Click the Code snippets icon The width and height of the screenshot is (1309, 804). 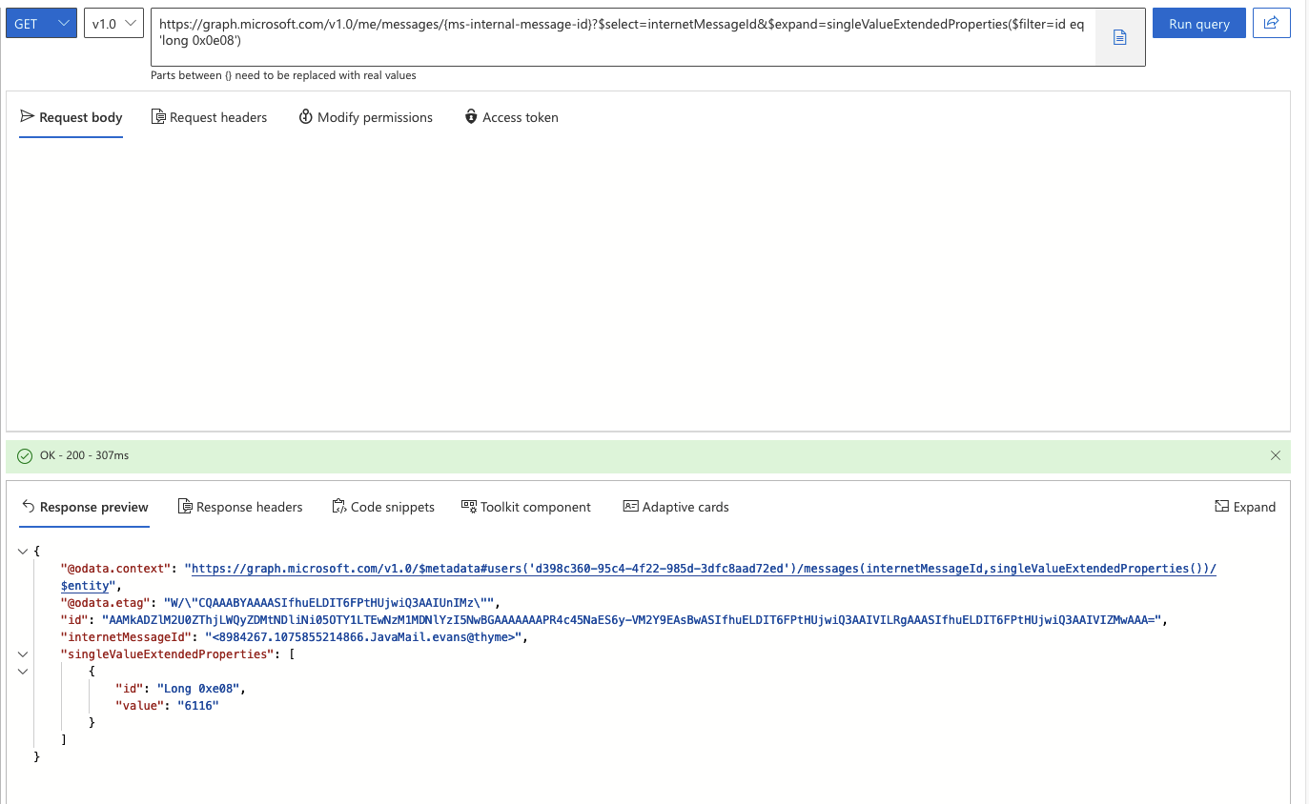(338, 506)
